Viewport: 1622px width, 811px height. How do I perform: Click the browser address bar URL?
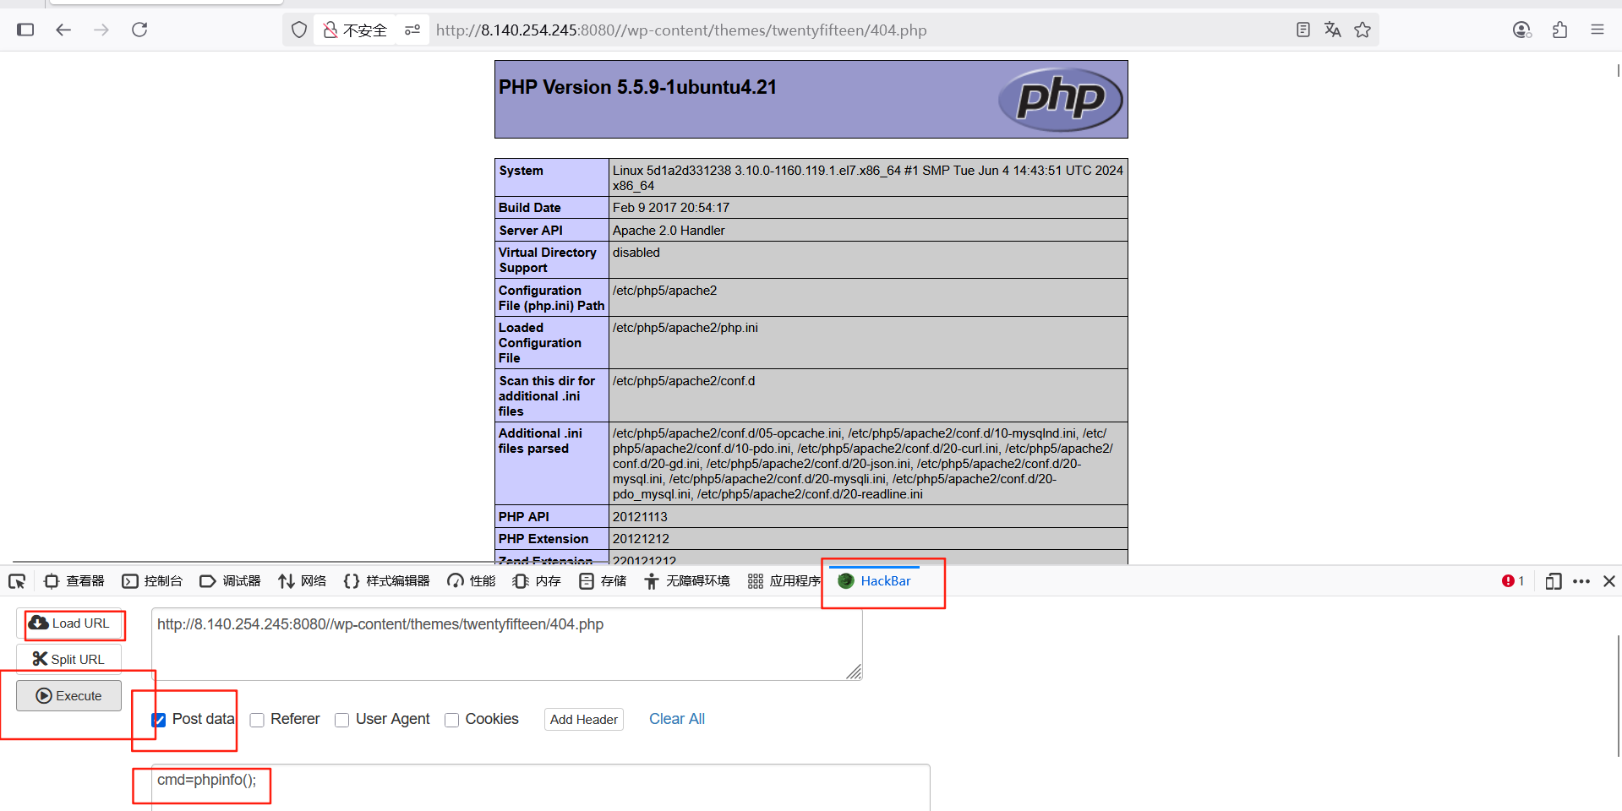(681, 30)
